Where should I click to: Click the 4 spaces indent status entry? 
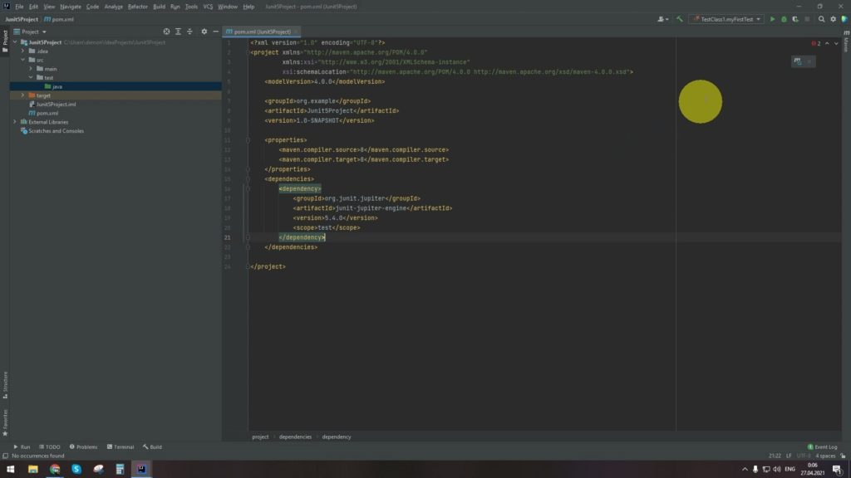(825, 456)
